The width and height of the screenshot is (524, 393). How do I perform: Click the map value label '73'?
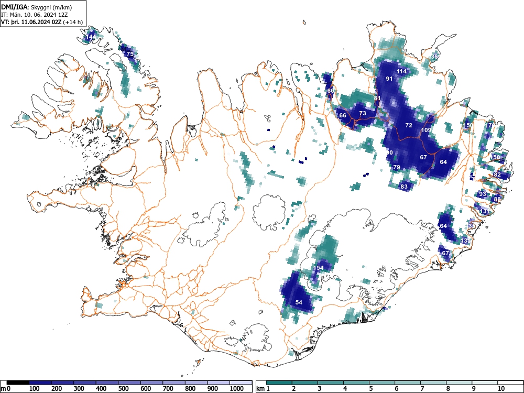point(363,113)
